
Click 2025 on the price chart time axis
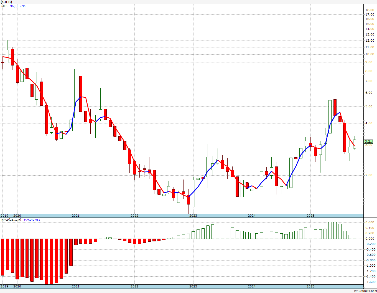click(310, 216)
